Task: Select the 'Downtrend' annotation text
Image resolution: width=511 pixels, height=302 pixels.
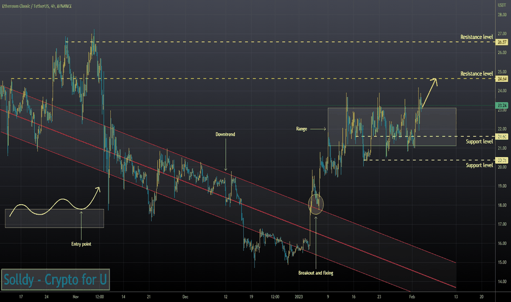Action: pos(225,134)
